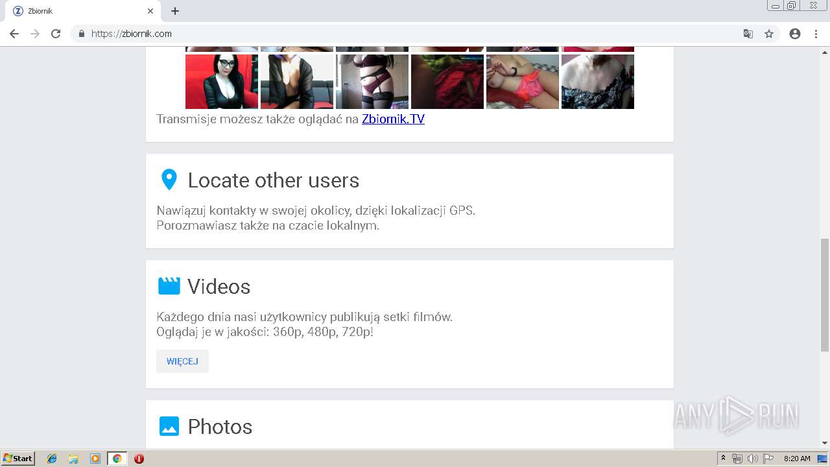Open the network tray icon
Screen dimensions: 830x467
(x=737, y=459)
